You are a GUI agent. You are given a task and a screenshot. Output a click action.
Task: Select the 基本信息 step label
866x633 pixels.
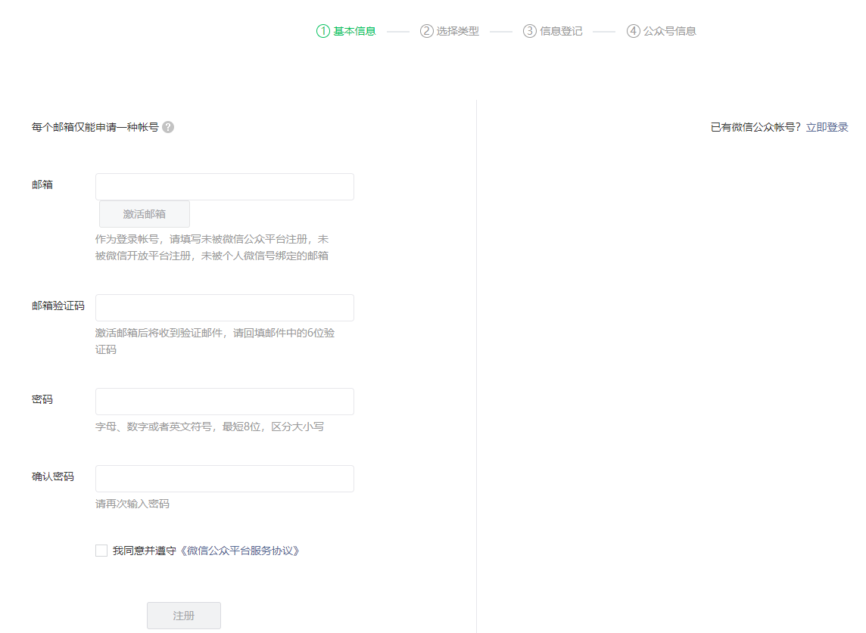coord(355,31)
